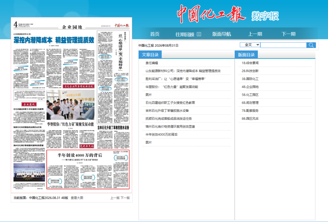Screen dimensions: 328x222
Task: Open page 1B.综合要闻 in page list
Action: (250, 63)
